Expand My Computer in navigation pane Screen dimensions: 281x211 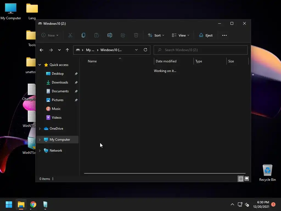coord(40,140)
